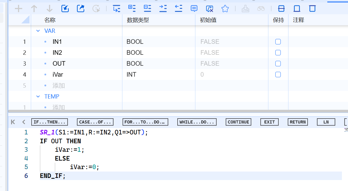The width and height of the screenshot is (348, 191).
Task: Move the selected variable up using the up-arrow icon
Action: [x=34, y=8]
